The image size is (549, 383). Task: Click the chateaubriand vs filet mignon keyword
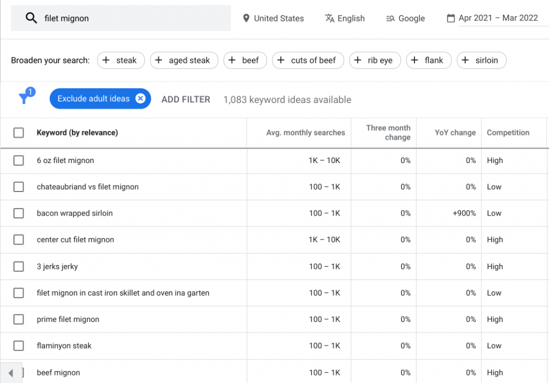(87, 187)
